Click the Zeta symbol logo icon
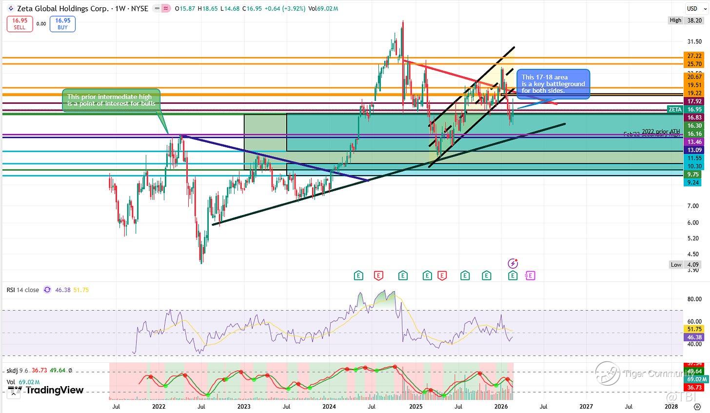 pyautogui.click(x=11, y=9)
